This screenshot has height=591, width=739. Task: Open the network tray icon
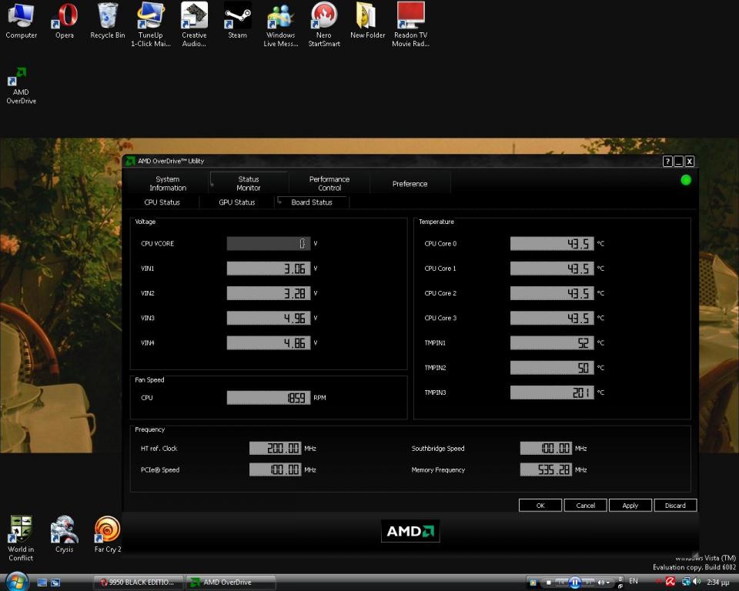coord(686,582)
